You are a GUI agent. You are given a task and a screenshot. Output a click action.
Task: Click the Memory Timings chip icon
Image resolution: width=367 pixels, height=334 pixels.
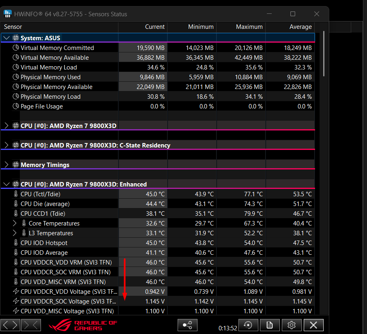pos(16,165)
